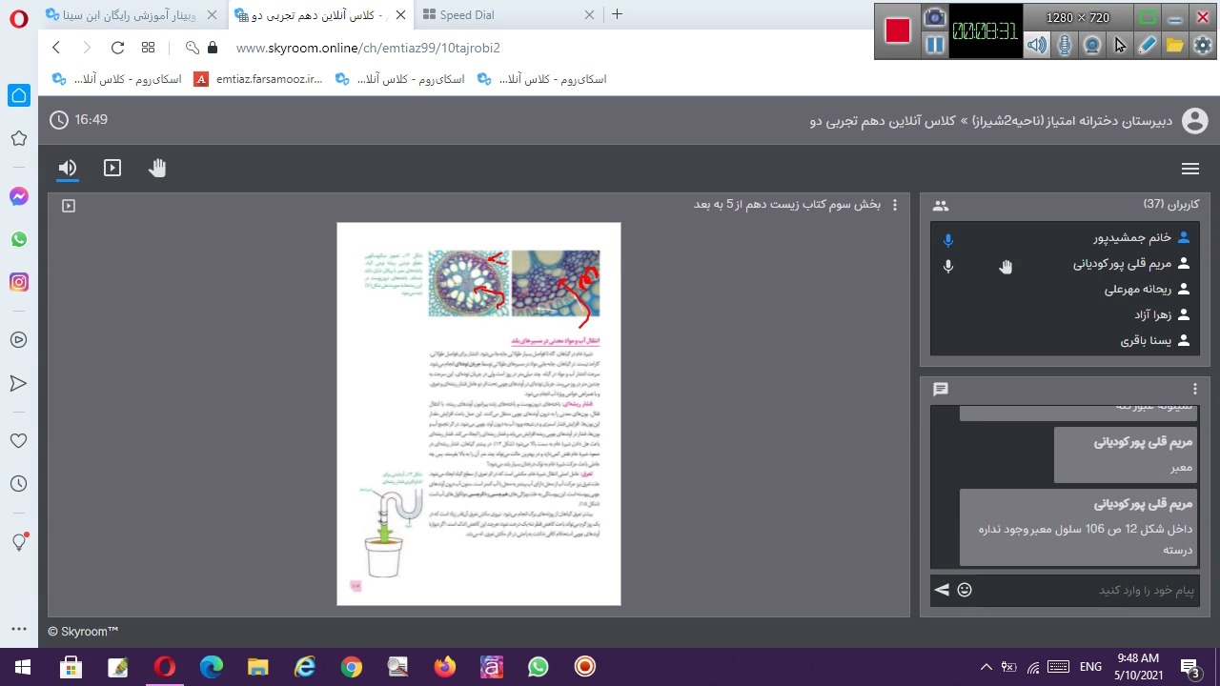
Task: Pause the screen recording
Action: (x=935, y=45)
